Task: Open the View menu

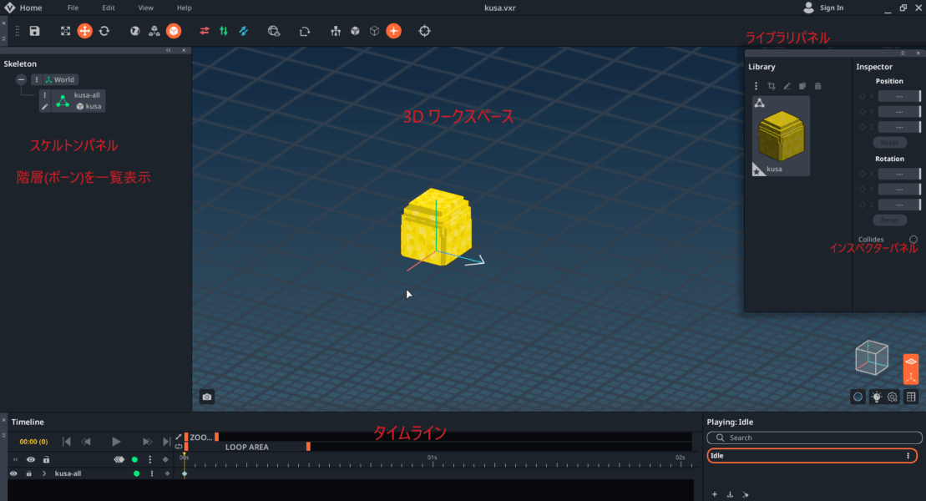Action: tap(146, 8)
